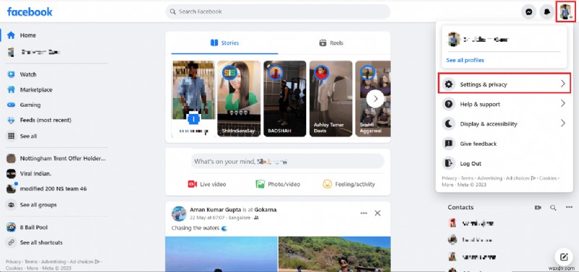Open the lake photo in Aman's post

[221, 254]
